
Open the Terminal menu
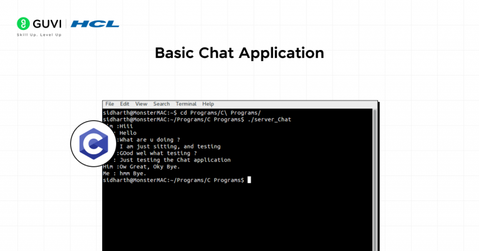click(186, 104)
